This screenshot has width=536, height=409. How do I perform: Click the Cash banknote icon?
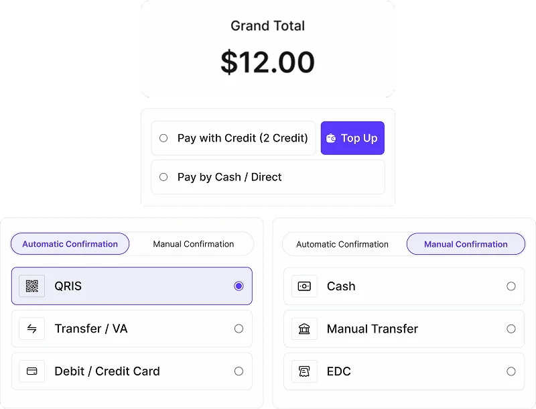click(x=304, y=286)
